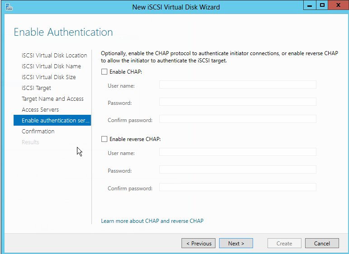Click the CHAP User name field
Image resolution: width=349 pixels, height=254 pixels.
coord(238,85)
